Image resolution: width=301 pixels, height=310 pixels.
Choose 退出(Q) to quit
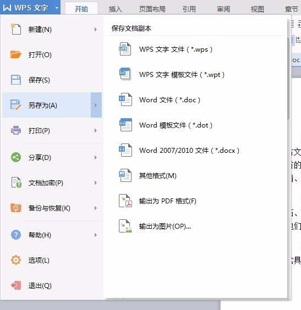[x=52, y=285]
